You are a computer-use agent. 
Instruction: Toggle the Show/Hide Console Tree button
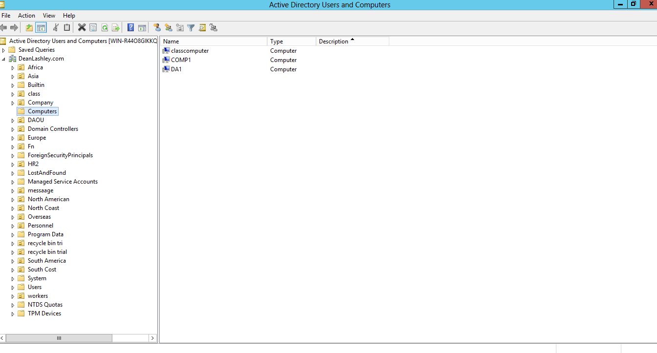pos(41,28)
